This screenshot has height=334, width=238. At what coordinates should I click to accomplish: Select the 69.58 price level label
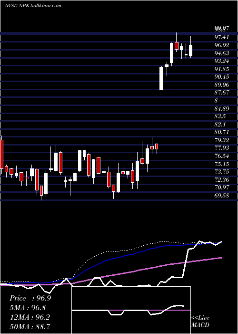[x=222, y=195]
